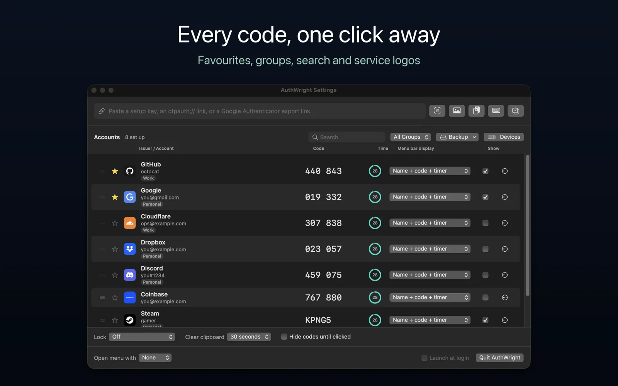Toggle Launch at login checkbox
The height and width of the screenshot is (386, 618).
424,358
